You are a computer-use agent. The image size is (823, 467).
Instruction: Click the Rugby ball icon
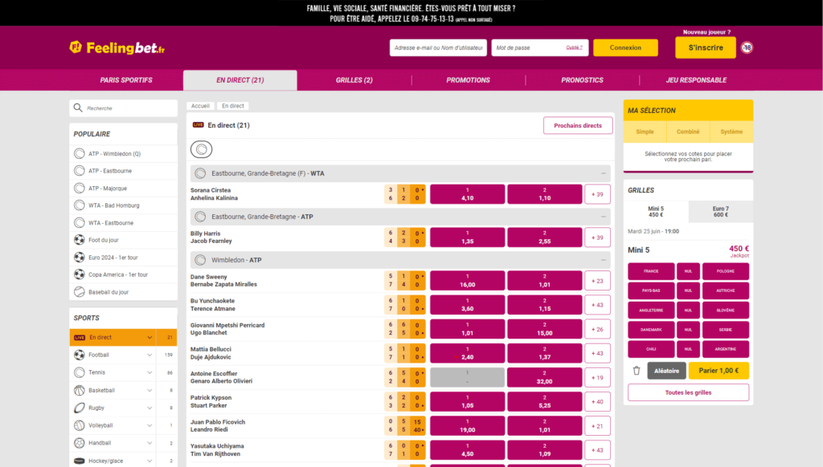(80, 408)
